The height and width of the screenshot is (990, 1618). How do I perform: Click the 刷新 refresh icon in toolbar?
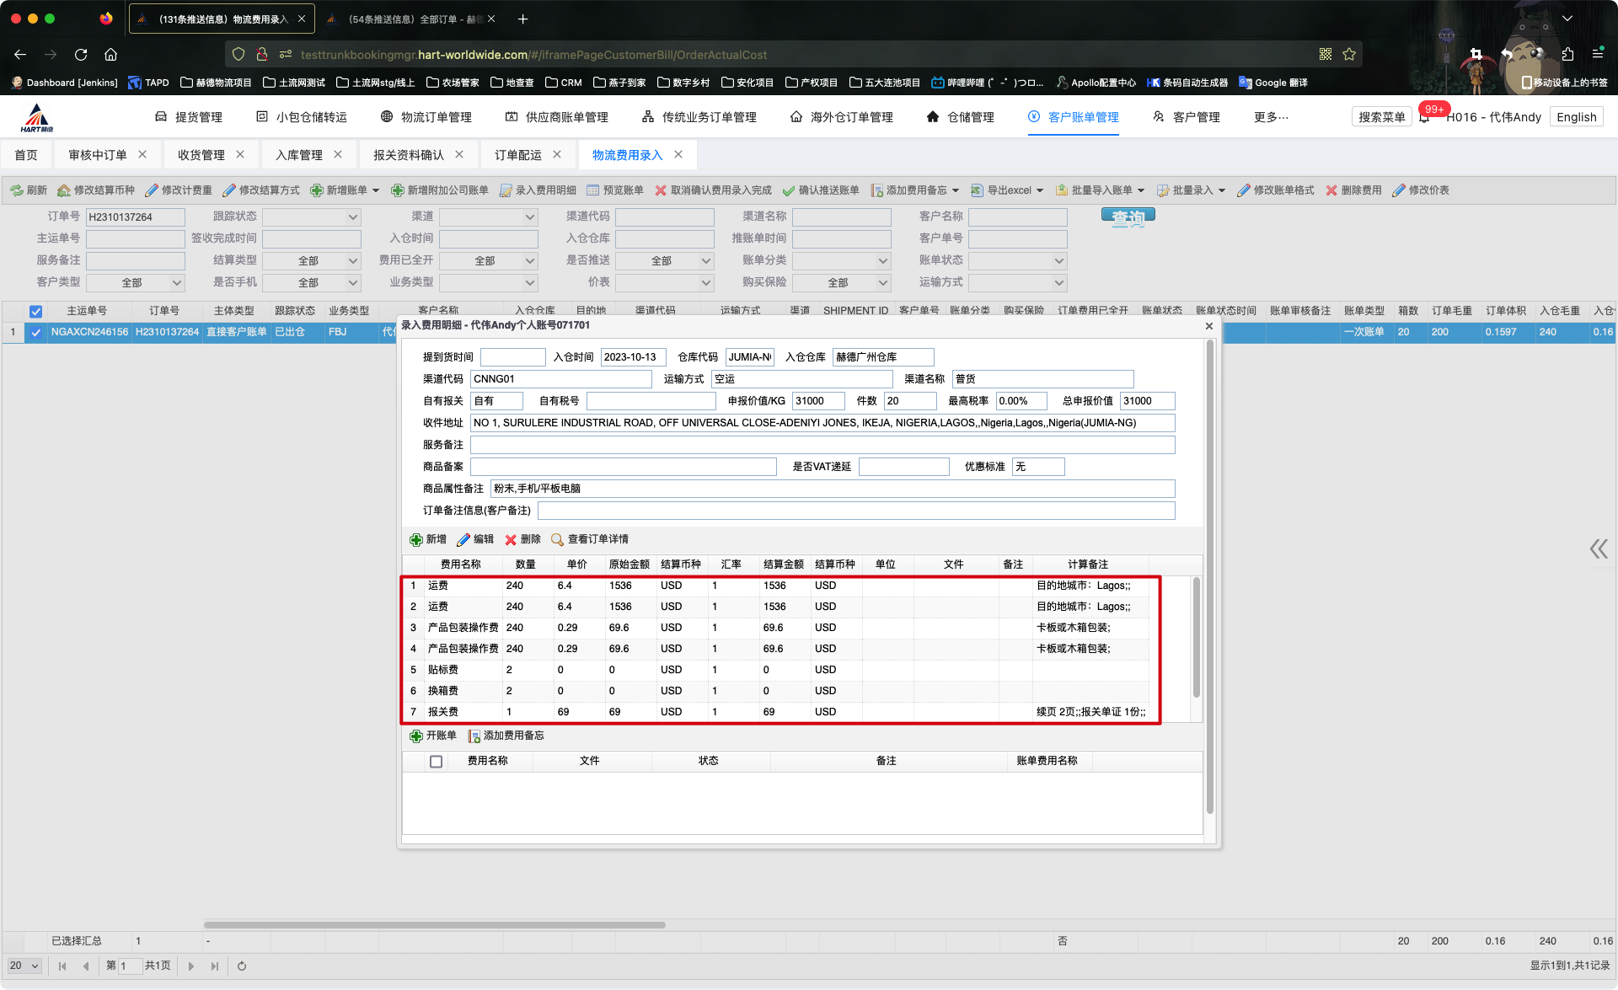coord(17,190)
